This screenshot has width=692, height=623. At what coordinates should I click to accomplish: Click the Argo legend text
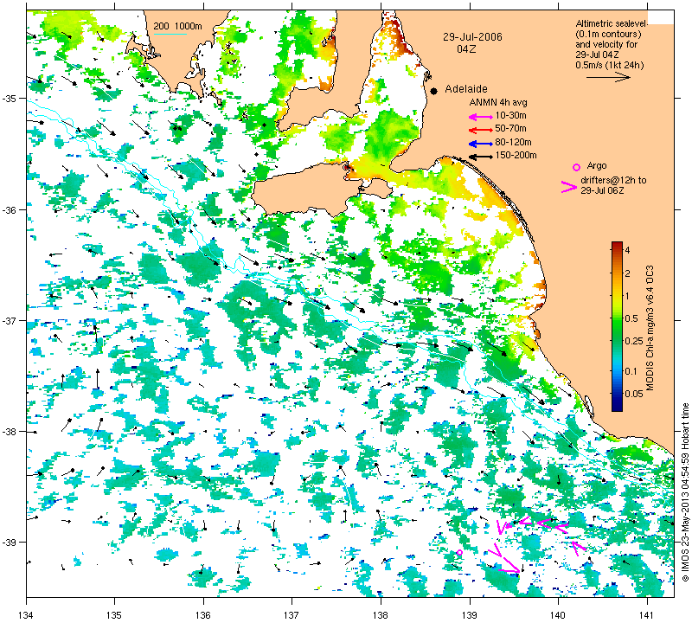[597, 166]
